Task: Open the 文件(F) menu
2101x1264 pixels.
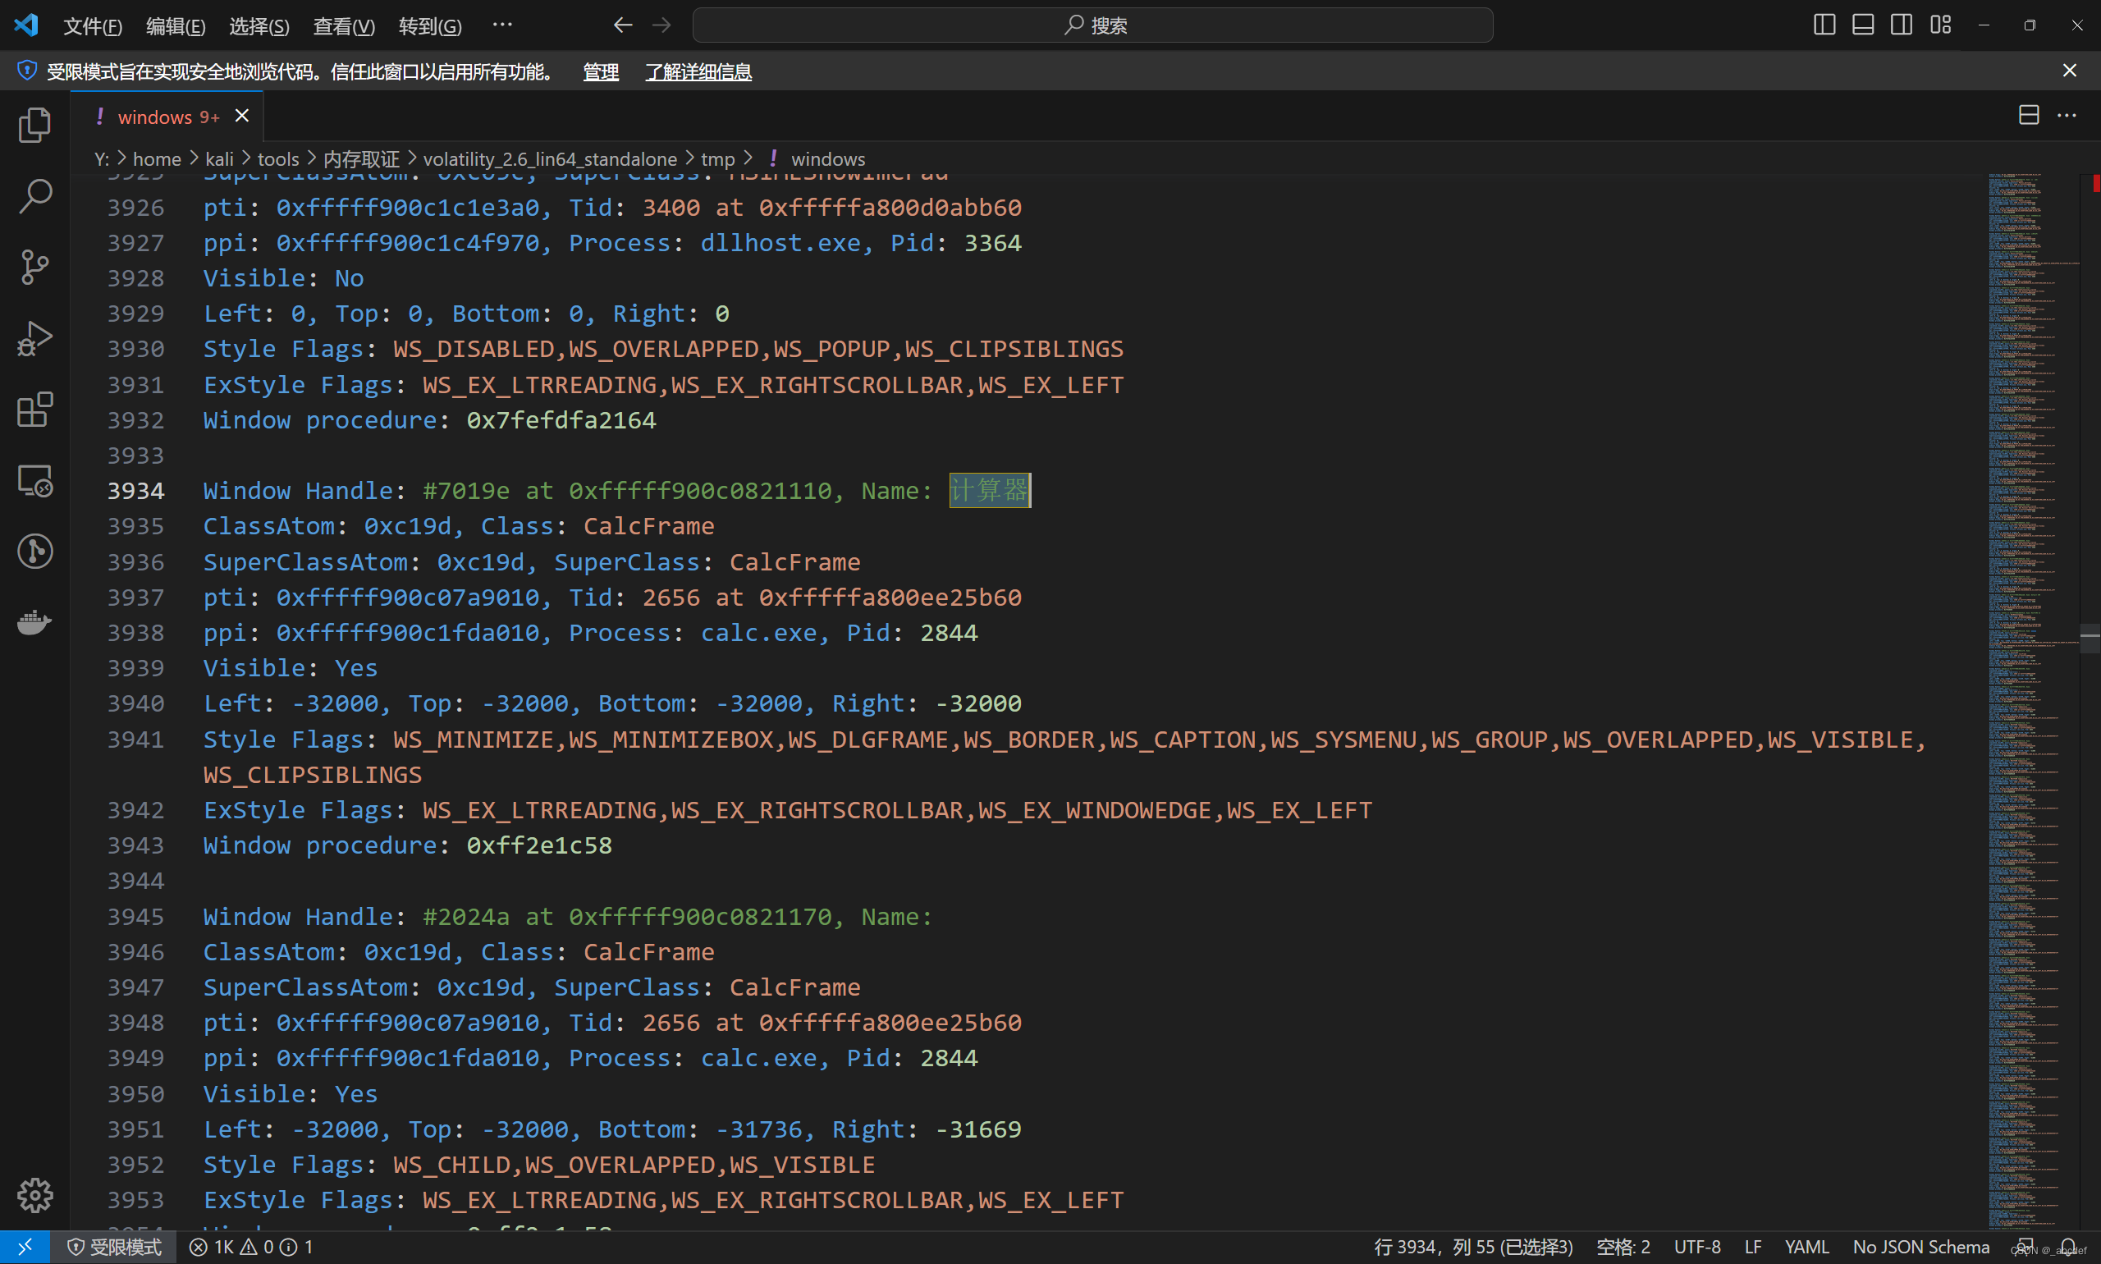Action: click(92, 26)
